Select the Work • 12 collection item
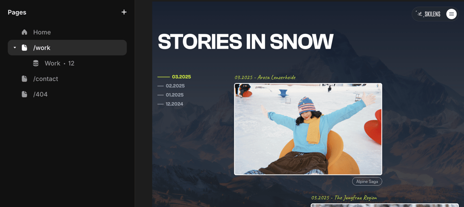 67,63
